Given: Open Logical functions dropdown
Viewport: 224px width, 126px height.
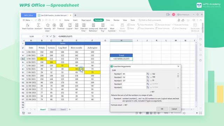Looking at the screenshot, I should pos(70,27).
